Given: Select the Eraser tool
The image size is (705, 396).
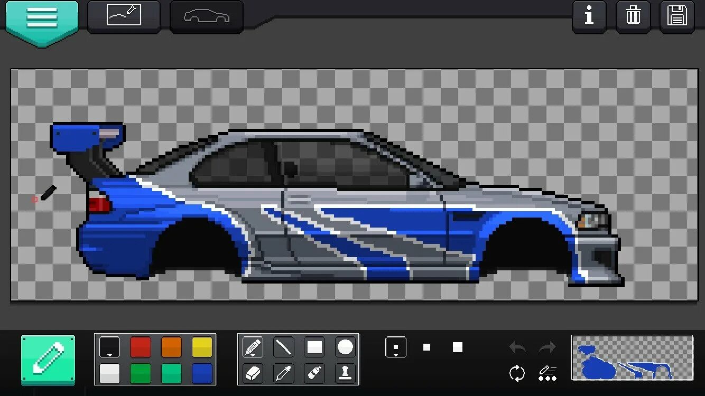Looking at the screenshot, I should [x=253, y=373].
